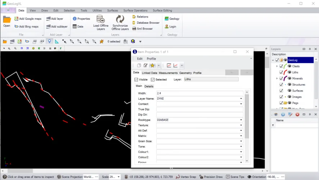
Task: Load Offline Layers
Action: pos(101,23)
